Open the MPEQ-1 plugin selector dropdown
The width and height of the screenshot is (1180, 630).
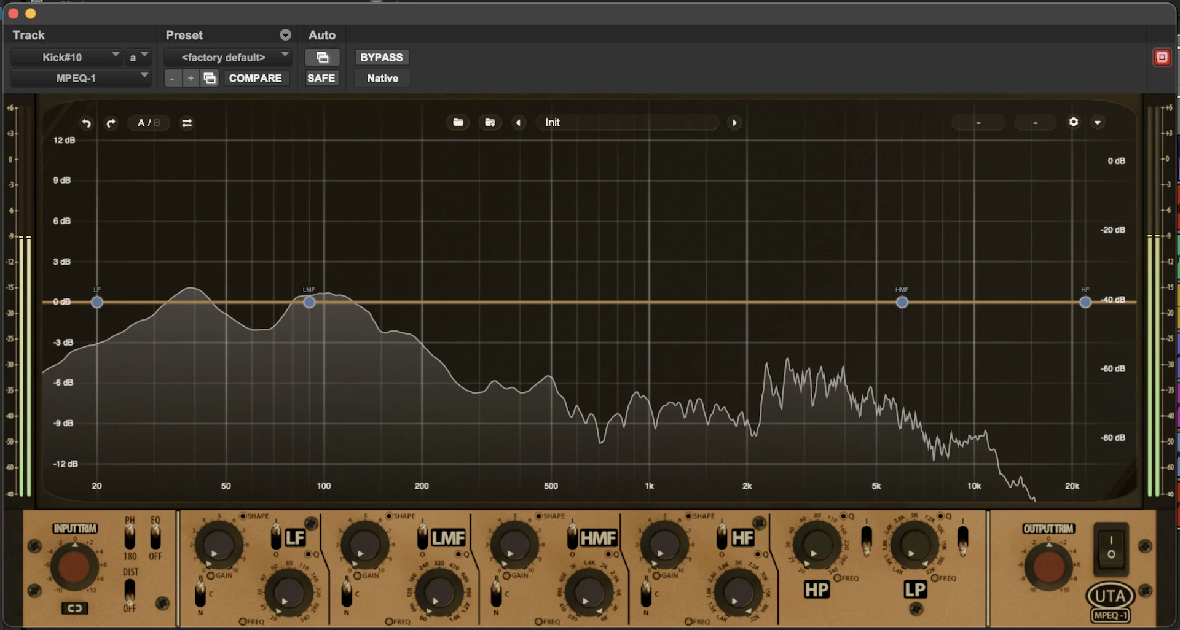(x=81, y=78)
